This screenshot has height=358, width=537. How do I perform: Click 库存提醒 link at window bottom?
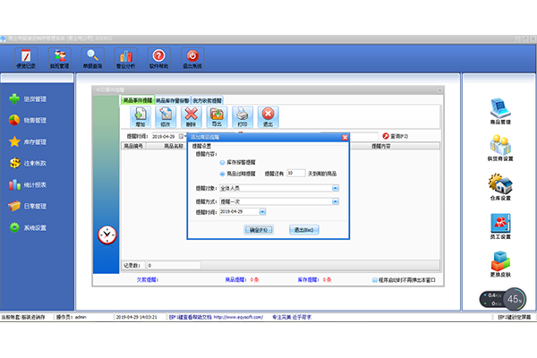click(x=308, y=280)
